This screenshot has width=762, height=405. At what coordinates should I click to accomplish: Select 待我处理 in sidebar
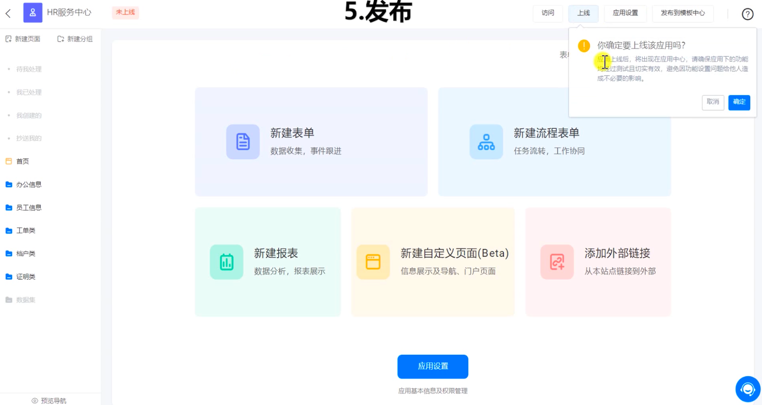point(29,69)
